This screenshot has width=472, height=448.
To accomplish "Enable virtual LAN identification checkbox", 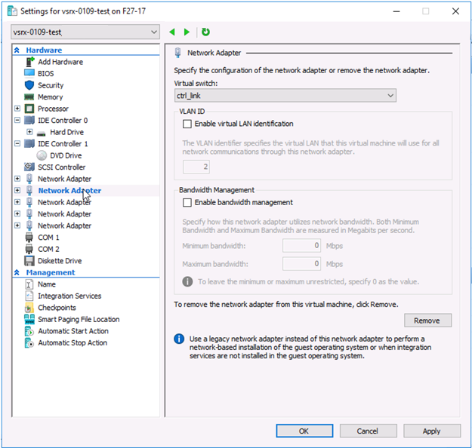I will tap(187, 124).
